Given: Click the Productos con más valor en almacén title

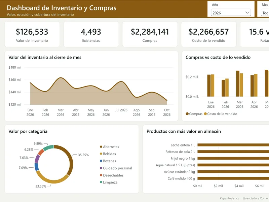Looking at the screenshot, I should tap(184, 131).
